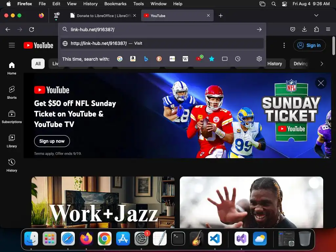The image size is (336, 252).
Task: Launch Google Chrome from dock
Action: coord(105,239)
